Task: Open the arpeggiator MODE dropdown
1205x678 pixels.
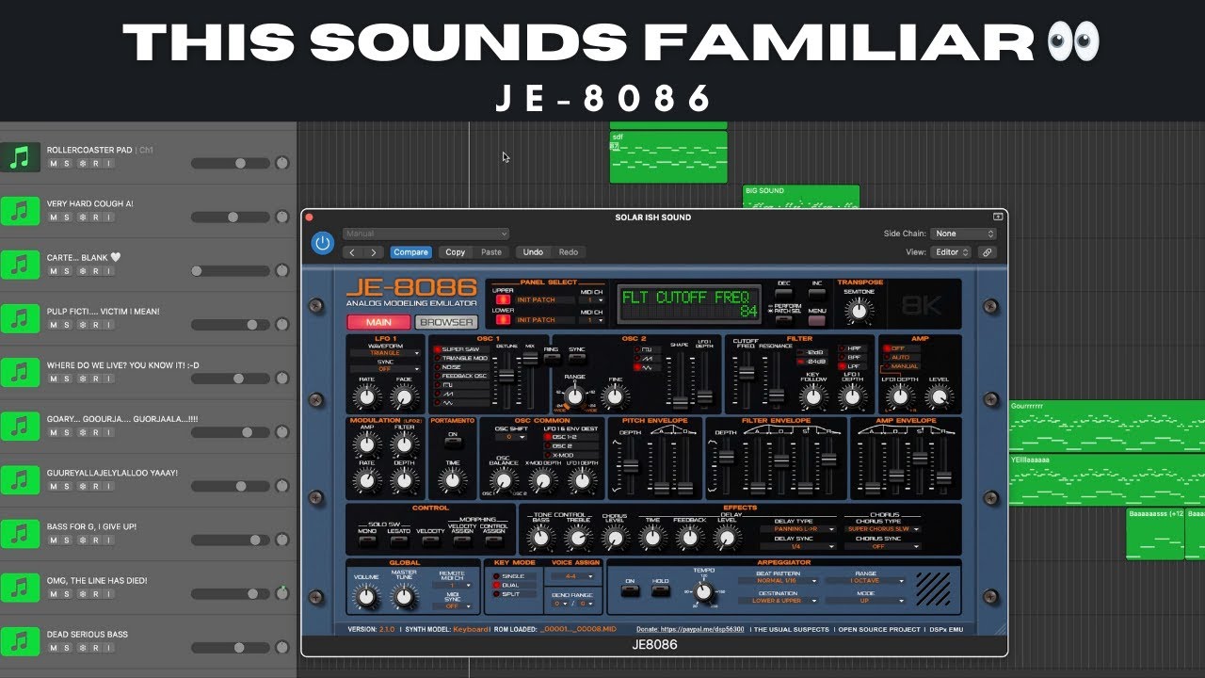Action: pyautogui.click(x=864, y=601)
